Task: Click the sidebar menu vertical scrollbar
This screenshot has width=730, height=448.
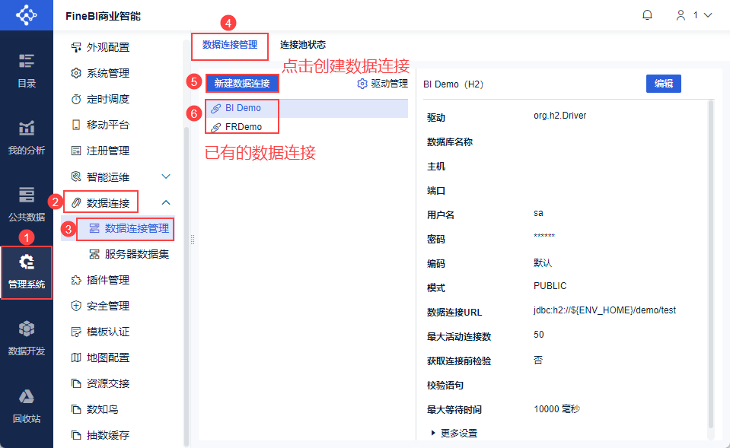Action: pos(186,287)
